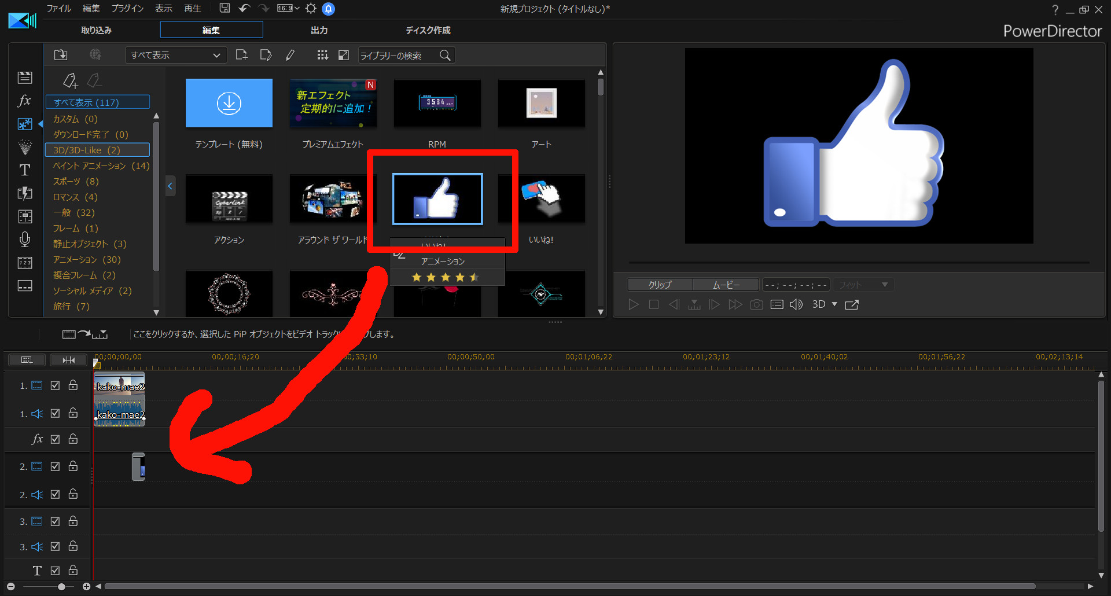Screen dimensions: 1111x596
Task: Undock the preview window icon
Action: coord(852,304)
